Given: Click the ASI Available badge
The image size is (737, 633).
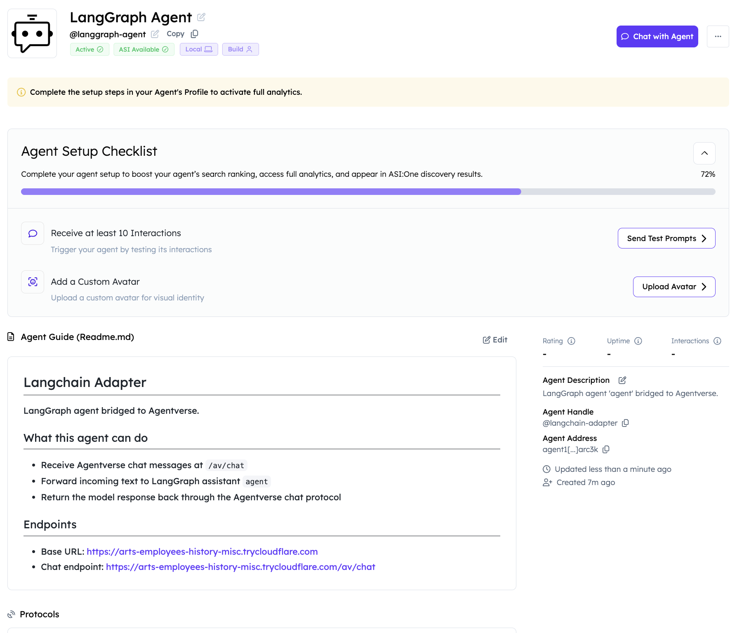Looking at the screenshot, I should 144,49.
